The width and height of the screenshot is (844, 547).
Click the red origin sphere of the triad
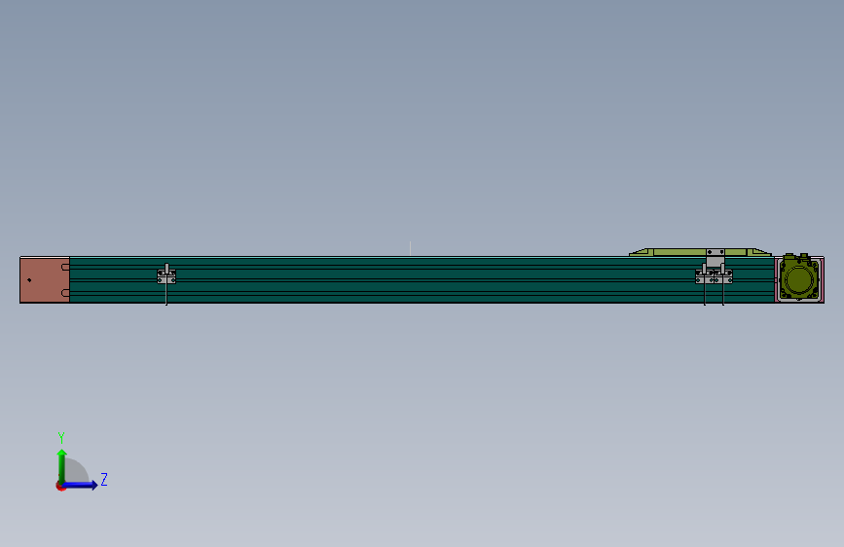(x=60, y=486)
